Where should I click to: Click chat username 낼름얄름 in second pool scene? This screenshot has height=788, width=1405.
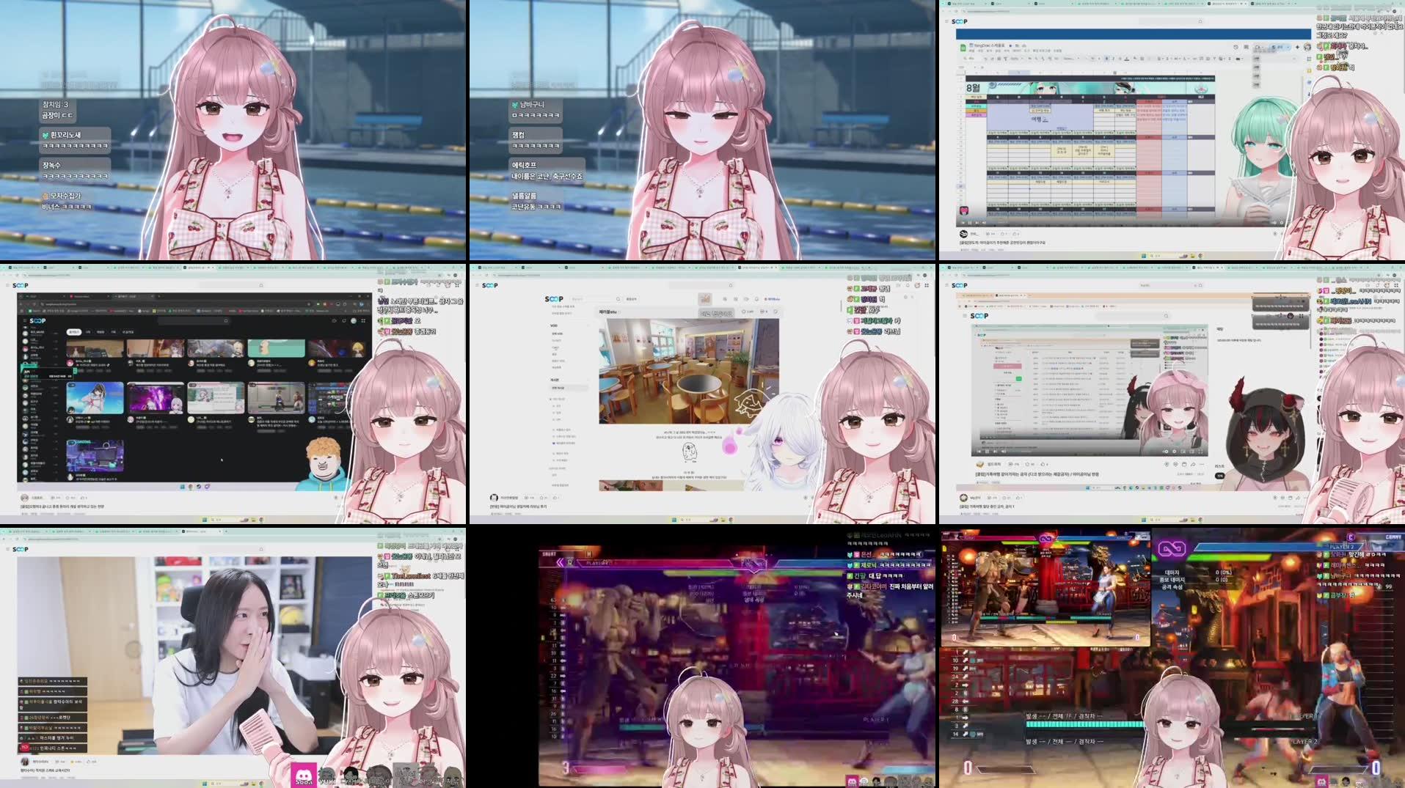click(x=524, y=196)
